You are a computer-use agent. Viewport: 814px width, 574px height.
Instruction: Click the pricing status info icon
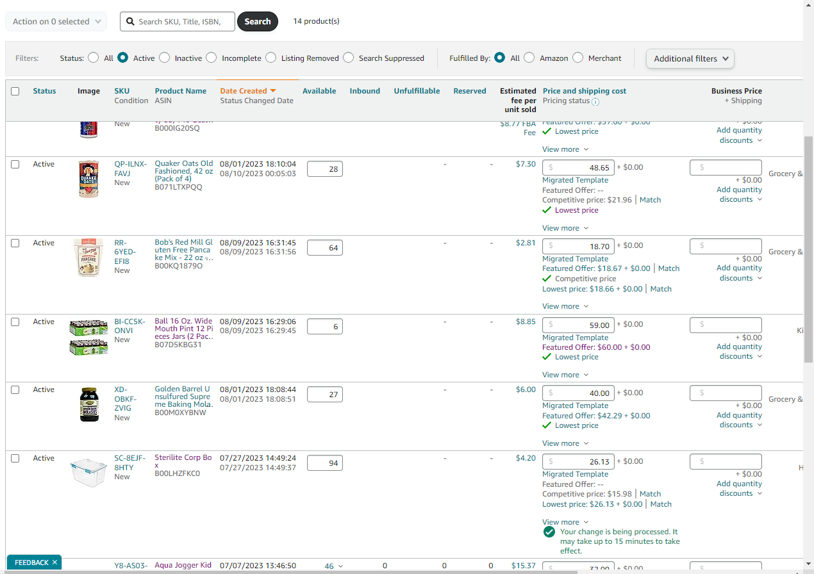coord(595,102)
